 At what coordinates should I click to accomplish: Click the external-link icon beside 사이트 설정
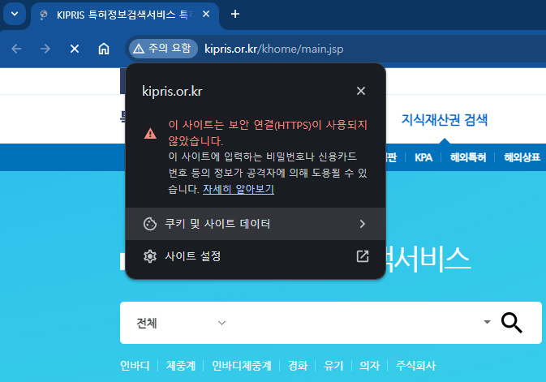click(x=363, y=256)
